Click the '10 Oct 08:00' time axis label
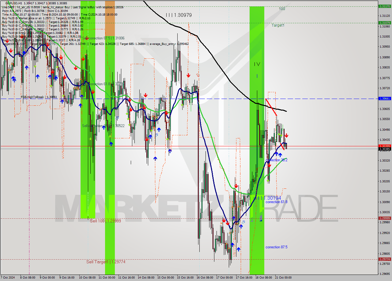 [87, 278]
